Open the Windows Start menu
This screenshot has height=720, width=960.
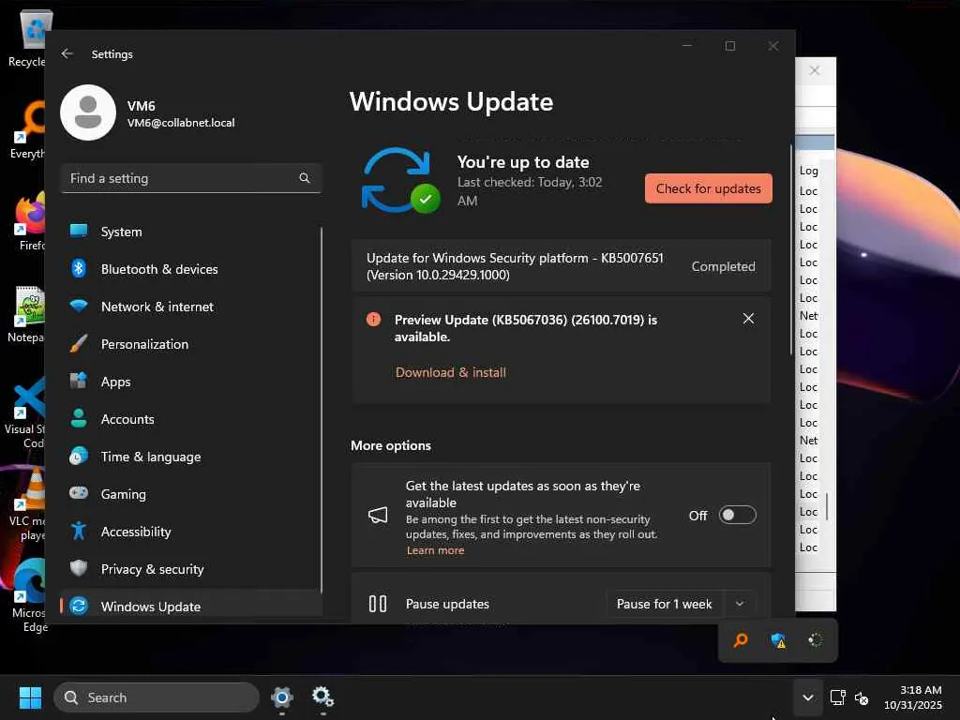pos(30,697)
